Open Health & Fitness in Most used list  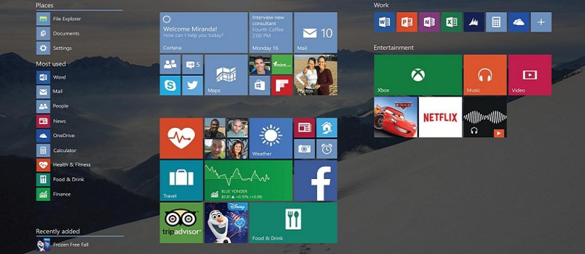pyautogui.click(x=63, y=165)
